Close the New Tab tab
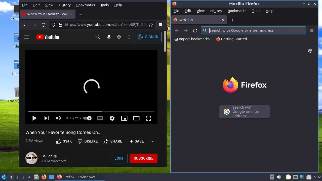322x181 pixels. click(x=223, y=20)
